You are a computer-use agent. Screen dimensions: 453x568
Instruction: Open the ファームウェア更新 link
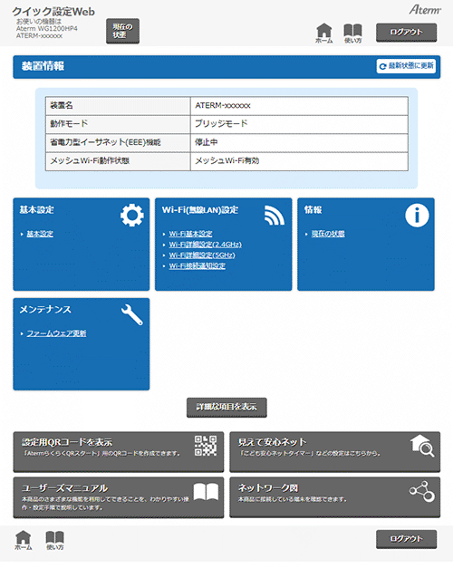click(56, 333)
